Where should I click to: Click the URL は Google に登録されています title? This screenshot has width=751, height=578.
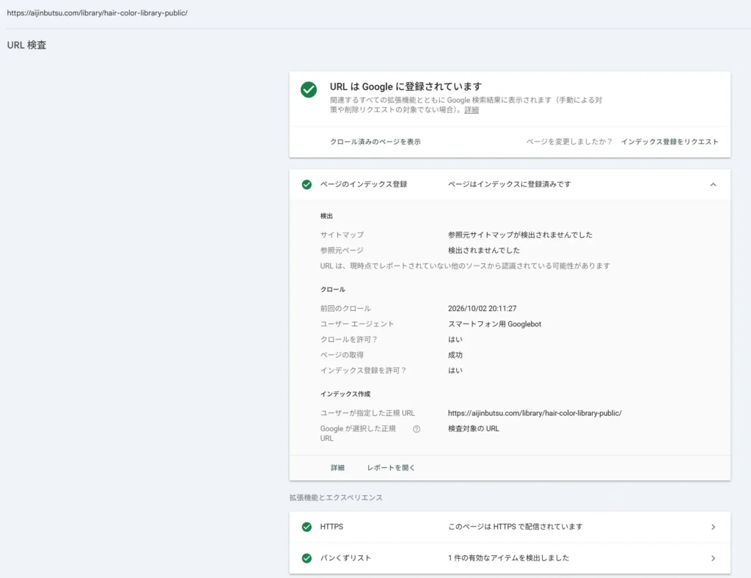pos(406,87)
